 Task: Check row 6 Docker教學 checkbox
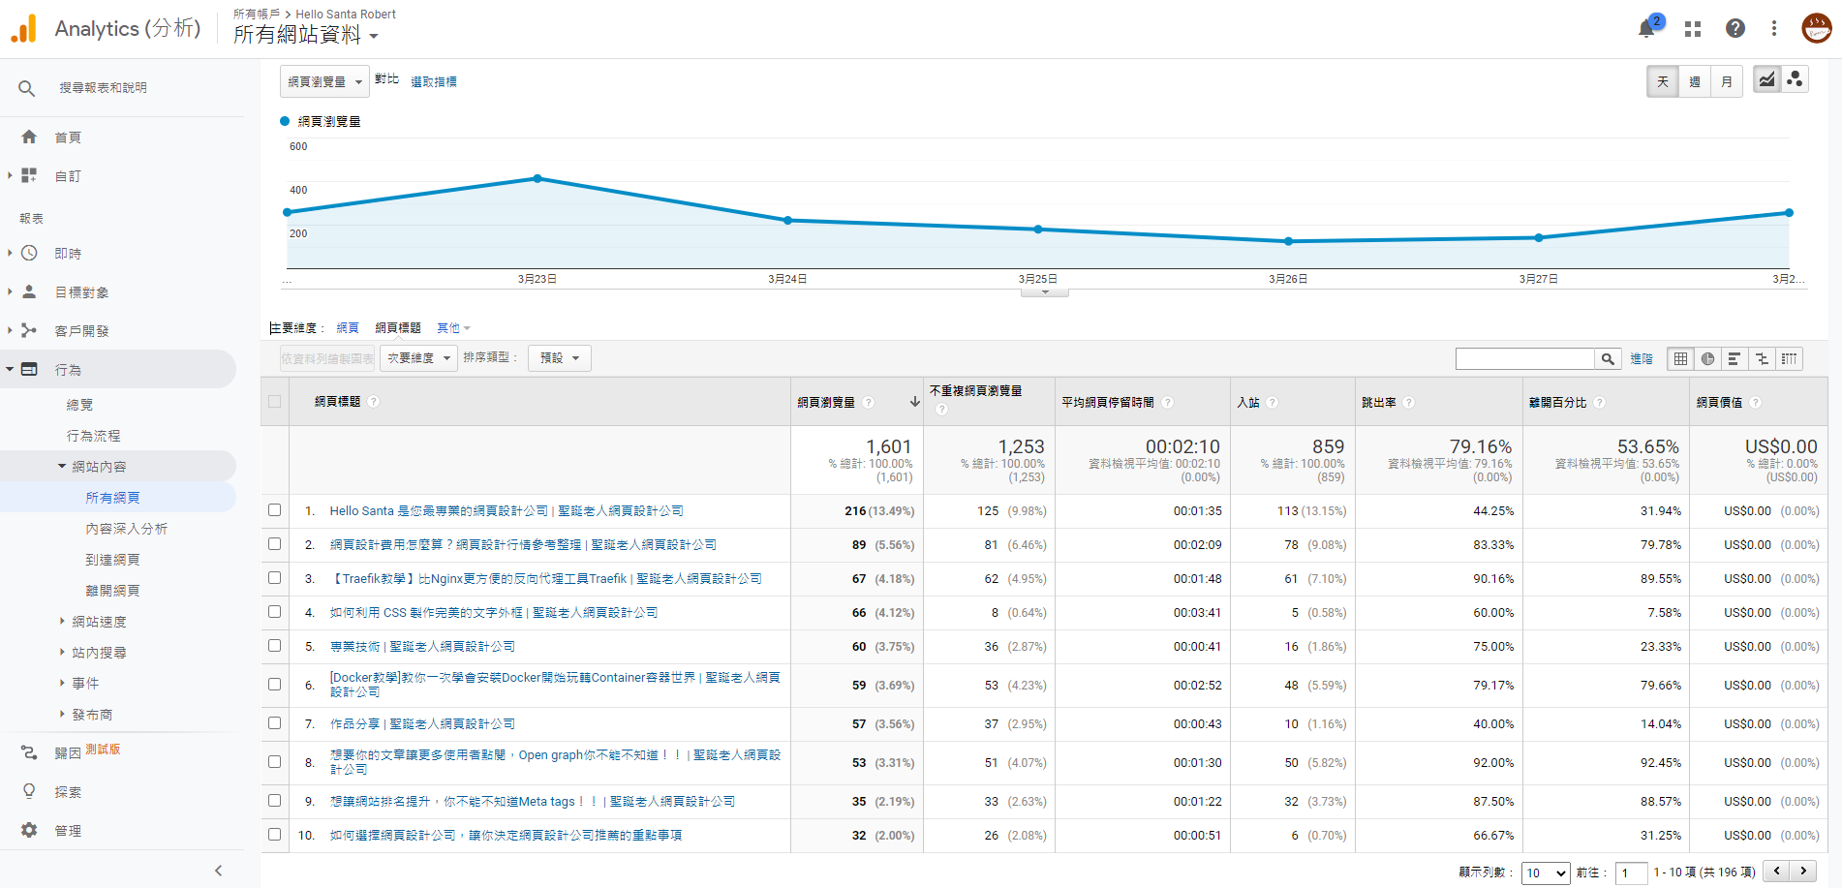pyautogui.click(x=275, y=685)
